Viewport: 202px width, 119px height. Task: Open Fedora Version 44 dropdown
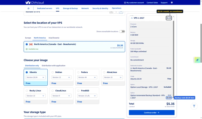[87, 77]
